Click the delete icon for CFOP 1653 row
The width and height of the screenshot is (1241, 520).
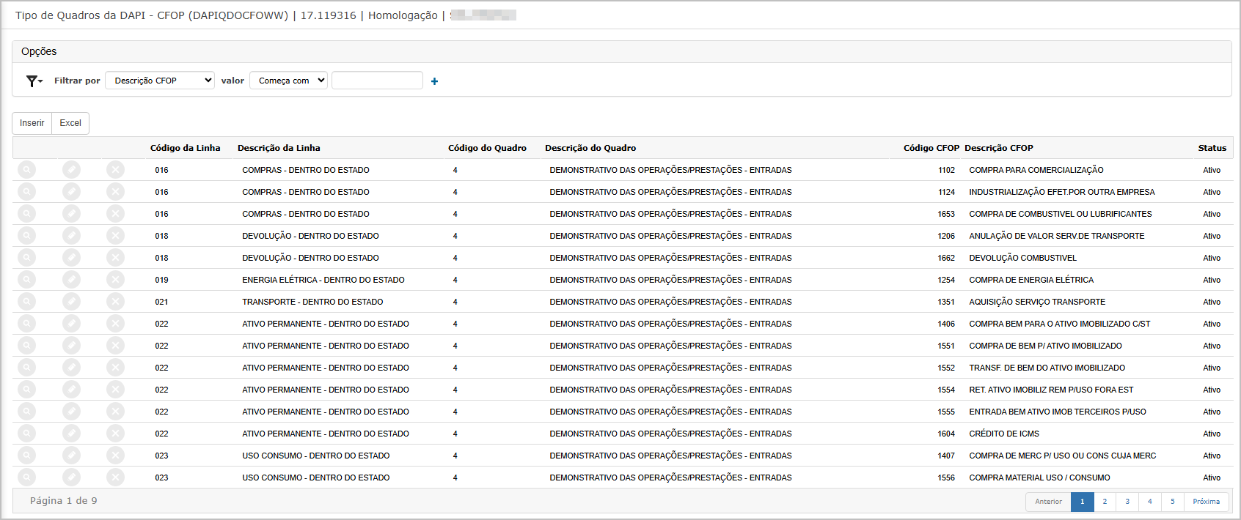click(x=115, y=214)
